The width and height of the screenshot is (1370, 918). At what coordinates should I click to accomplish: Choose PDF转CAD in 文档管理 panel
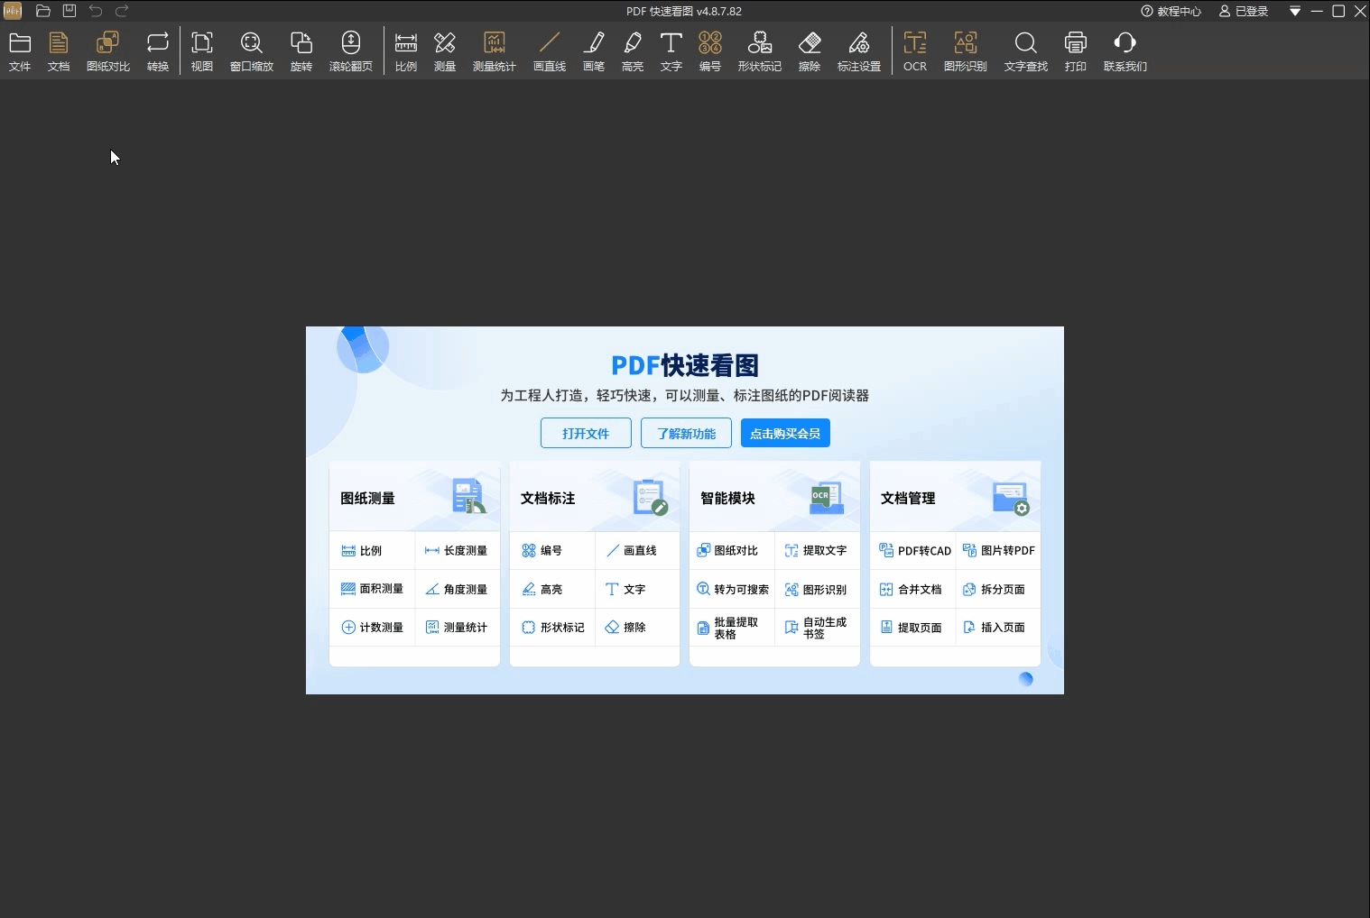[914, 550]
